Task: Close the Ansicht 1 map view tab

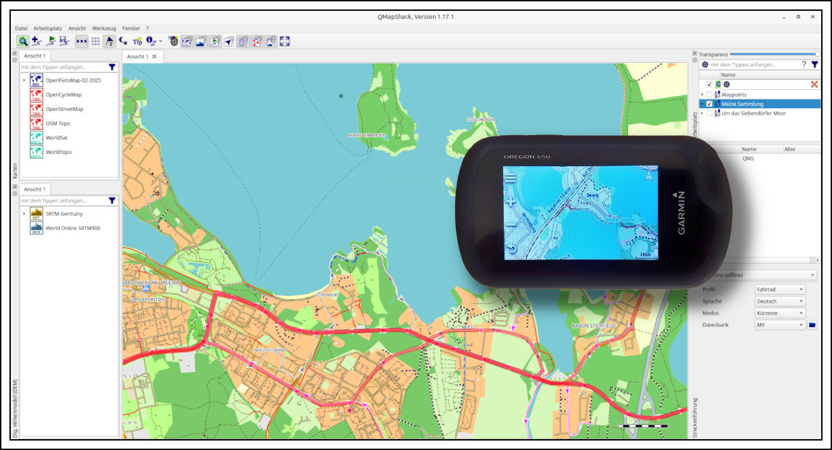Action: [154, 57]
